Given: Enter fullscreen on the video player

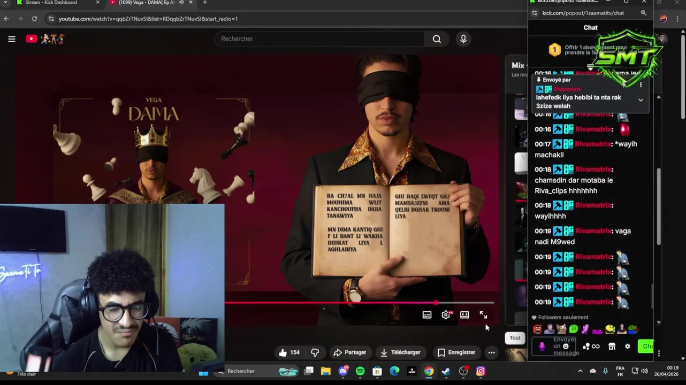Looking at the screenshot, I should click(483, 315).
